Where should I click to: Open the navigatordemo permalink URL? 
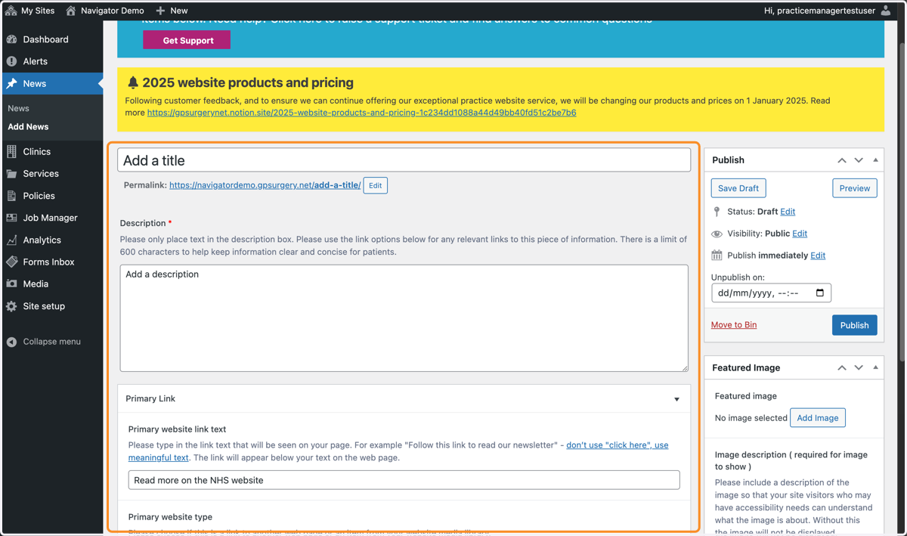265,185
